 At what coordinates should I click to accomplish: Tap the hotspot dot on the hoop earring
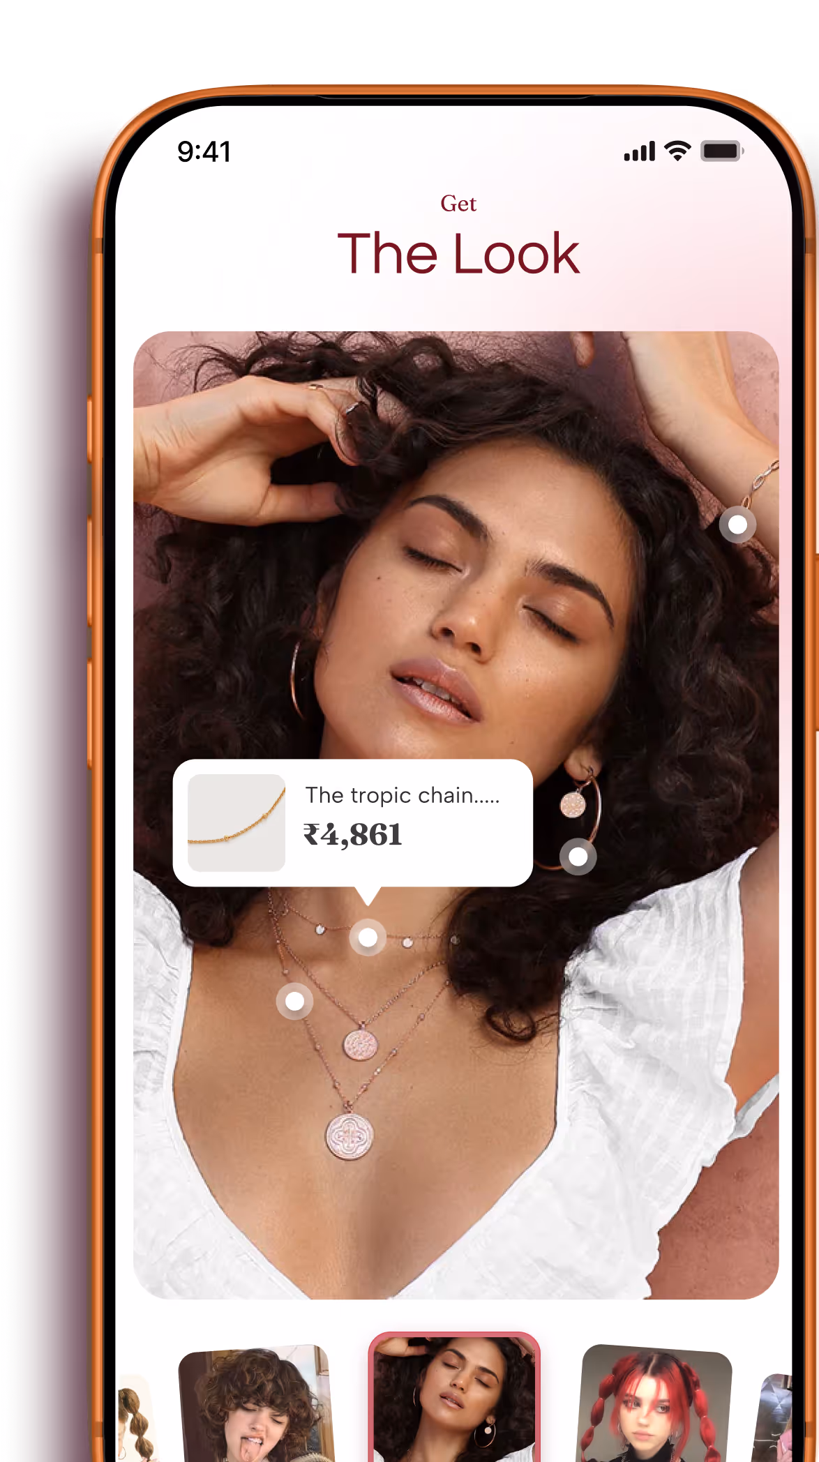[578, 857]
